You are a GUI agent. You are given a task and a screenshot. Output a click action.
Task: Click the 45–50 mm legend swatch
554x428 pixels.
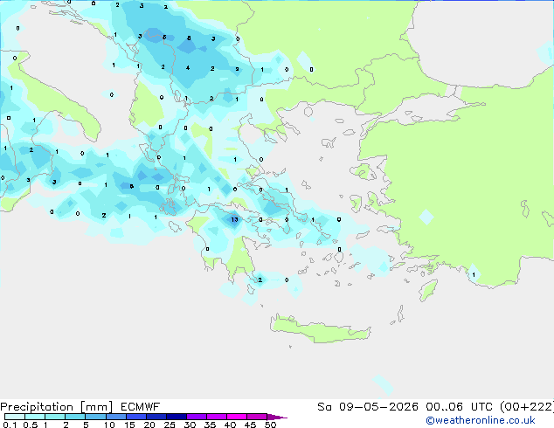(x=257, y=417)
